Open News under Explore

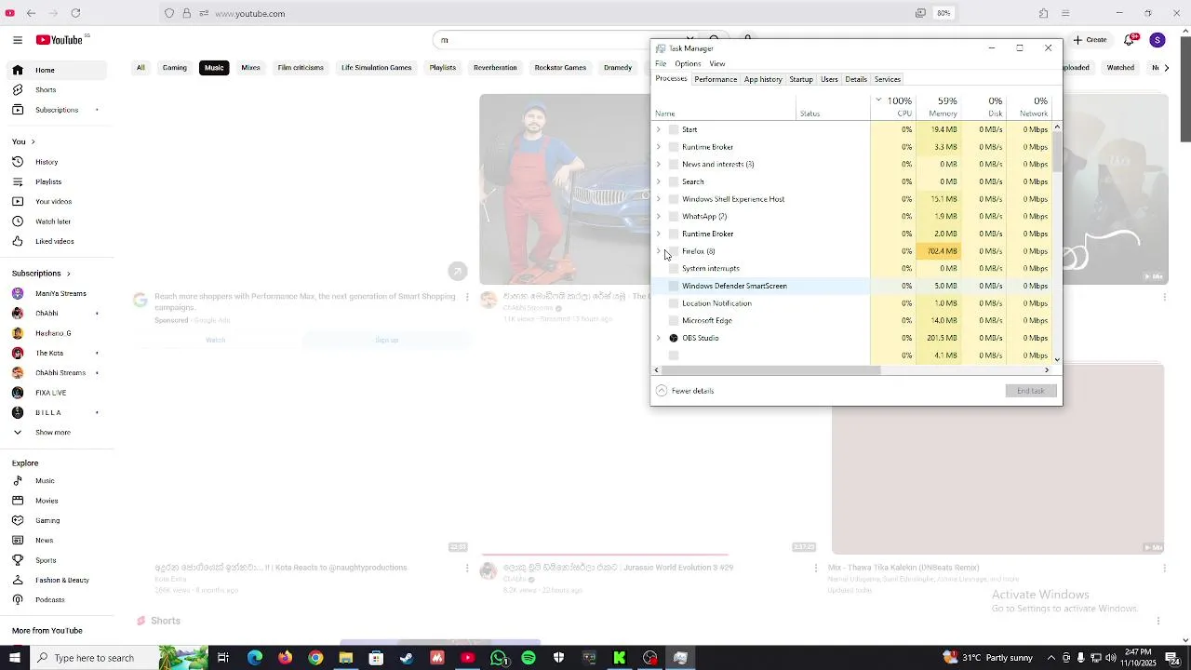pyautogui.click(x=56, y=541)
